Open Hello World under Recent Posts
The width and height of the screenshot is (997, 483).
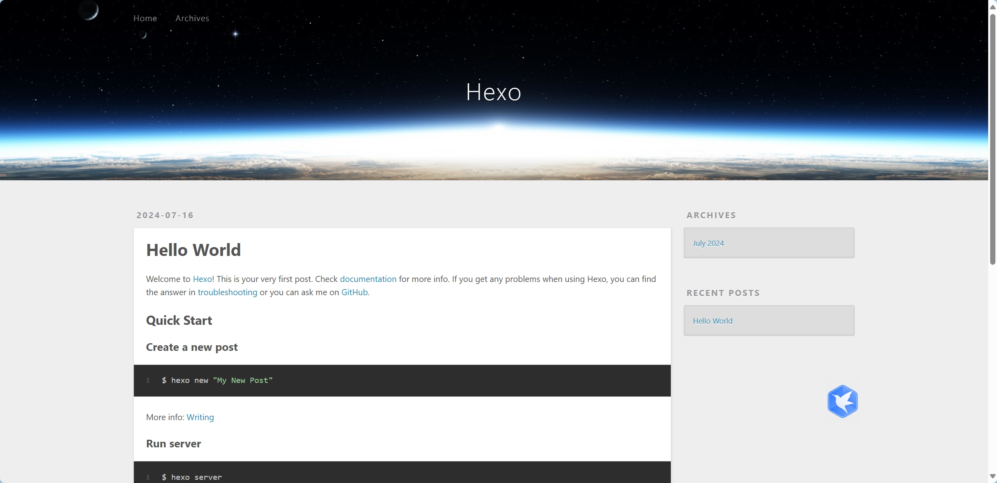tap(712, 321)
